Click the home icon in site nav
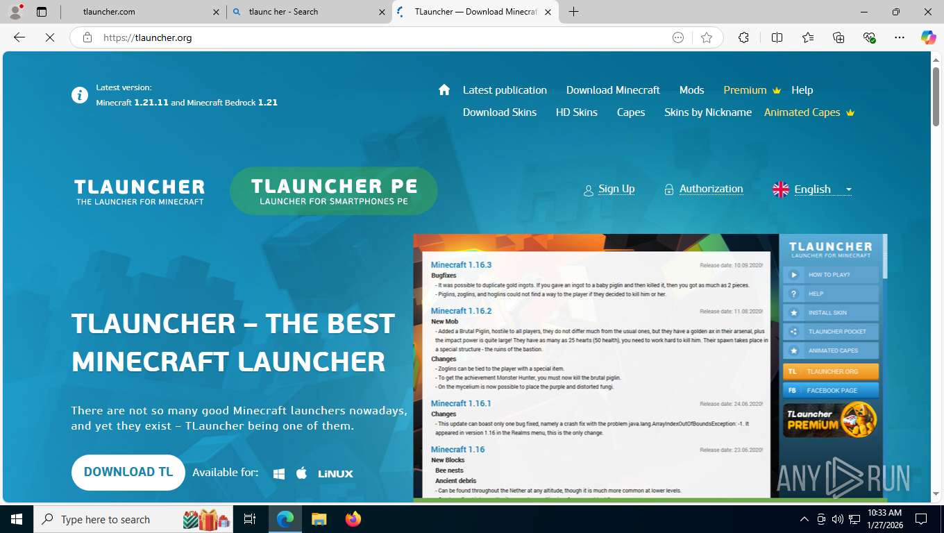Viewport: 944px width, 533px height. pyautogui.click(x=444, y=90)
